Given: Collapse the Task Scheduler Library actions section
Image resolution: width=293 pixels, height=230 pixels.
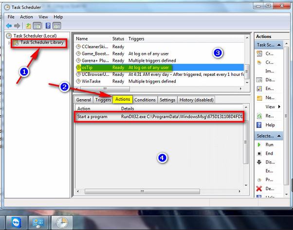Looking at the screenshot, I should coord(279,45).
